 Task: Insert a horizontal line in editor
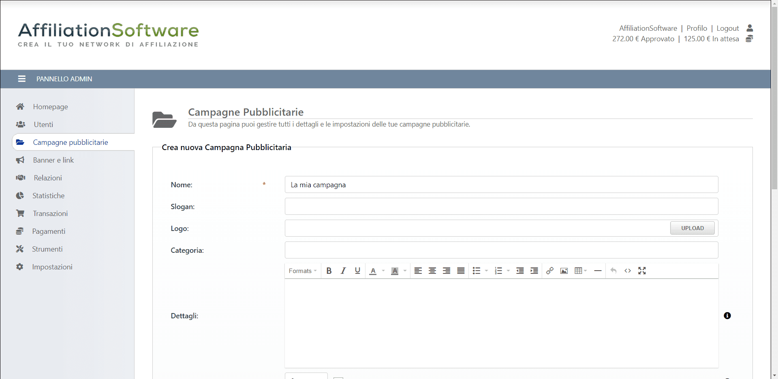598,271
